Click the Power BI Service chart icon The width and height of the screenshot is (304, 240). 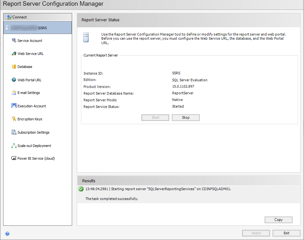click(14, 158)
